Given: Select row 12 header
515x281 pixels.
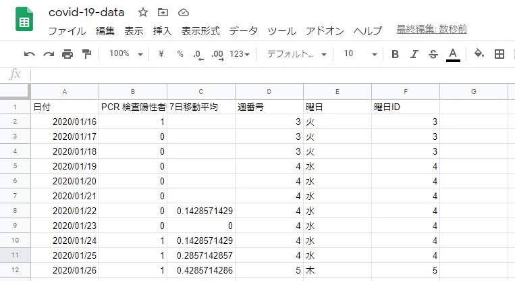Looking at the screenshot, I should point(15,270).
